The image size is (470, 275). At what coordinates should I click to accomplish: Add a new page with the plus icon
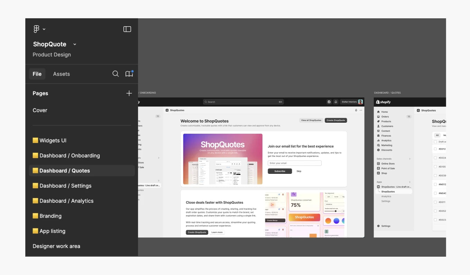pos(129,93)
